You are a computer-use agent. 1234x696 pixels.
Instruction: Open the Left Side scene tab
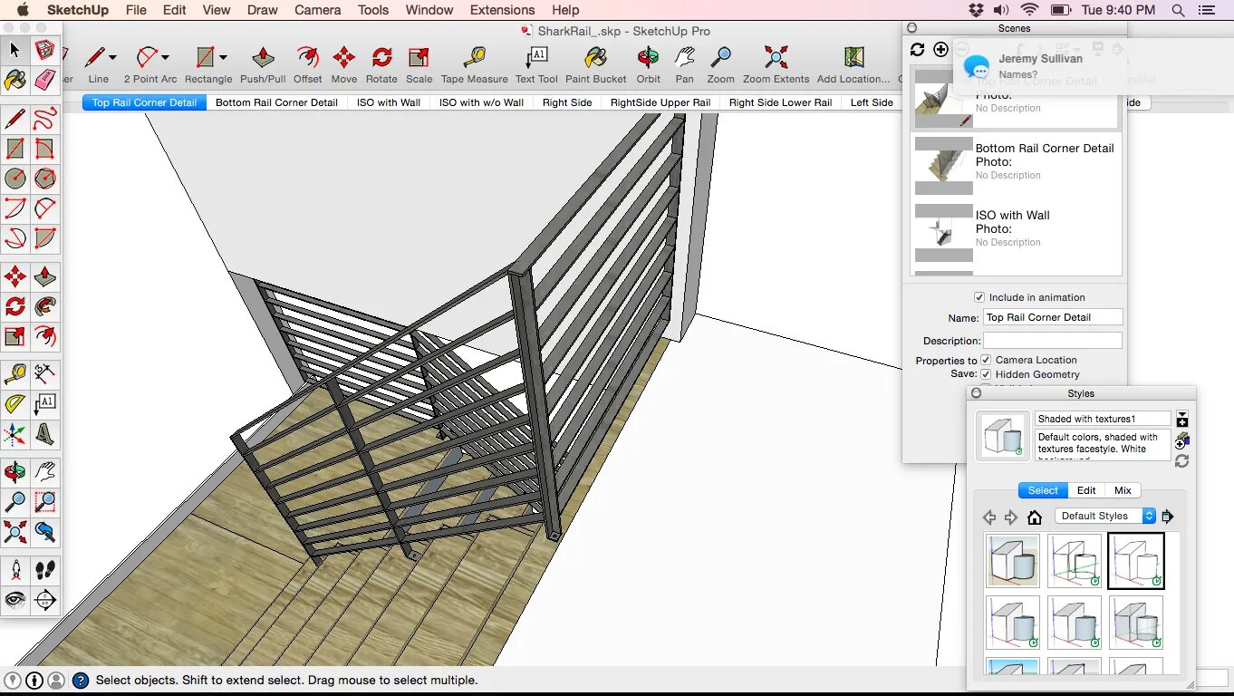pos(872,102)
